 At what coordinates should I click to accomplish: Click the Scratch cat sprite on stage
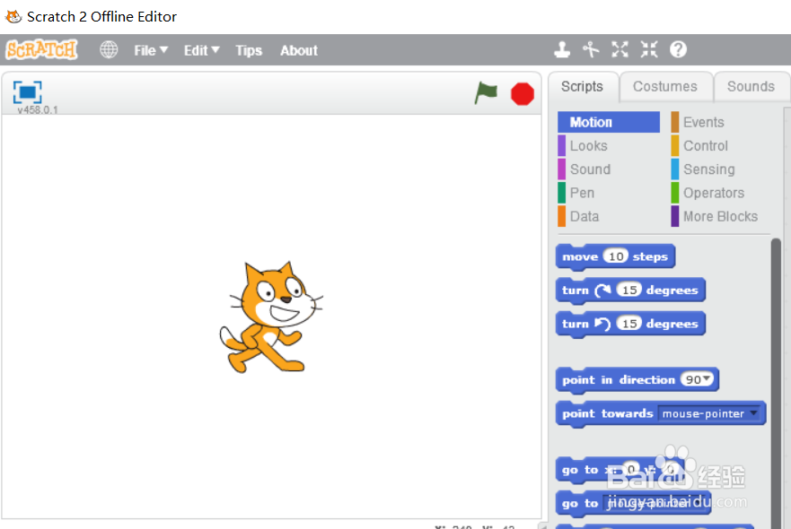(x=270, y=317)
